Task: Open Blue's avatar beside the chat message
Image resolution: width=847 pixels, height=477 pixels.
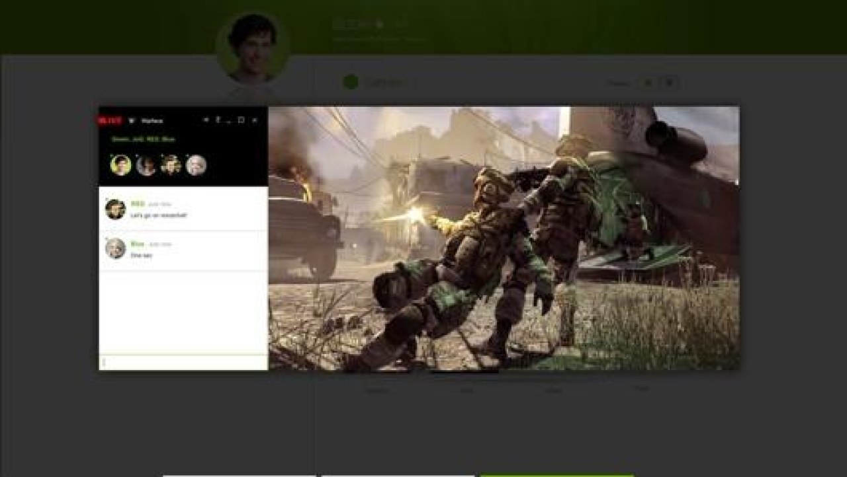Action: tap(115, 248)
